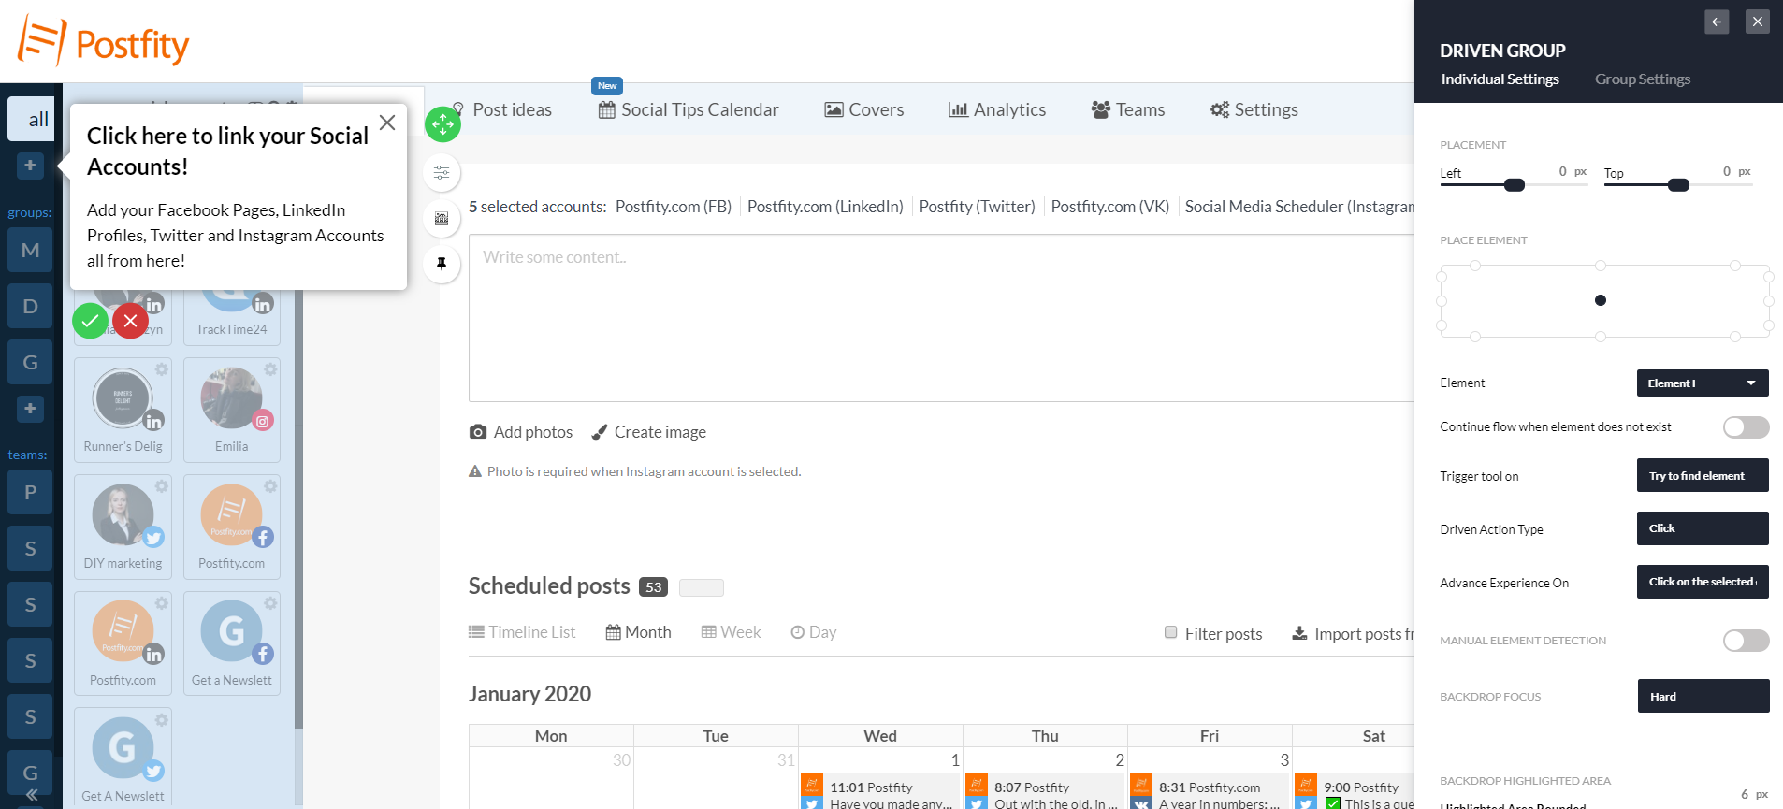The height and width of the screenshot is (809, 1783).
Task: Click the back arrow in DRIVEN GROUP panel
Action: click(1717, 22)
